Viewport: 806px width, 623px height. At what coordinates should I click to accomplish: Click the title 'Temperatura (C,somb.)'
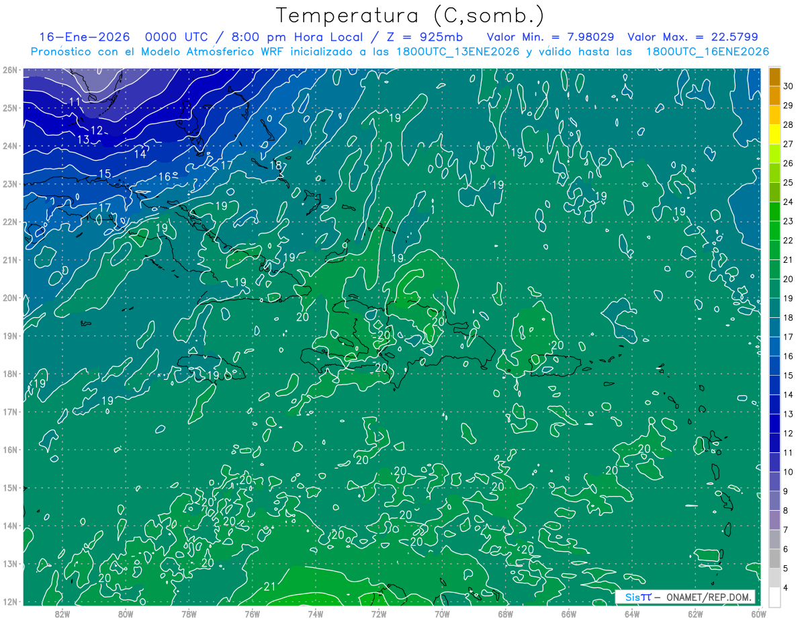coord(410,15)
